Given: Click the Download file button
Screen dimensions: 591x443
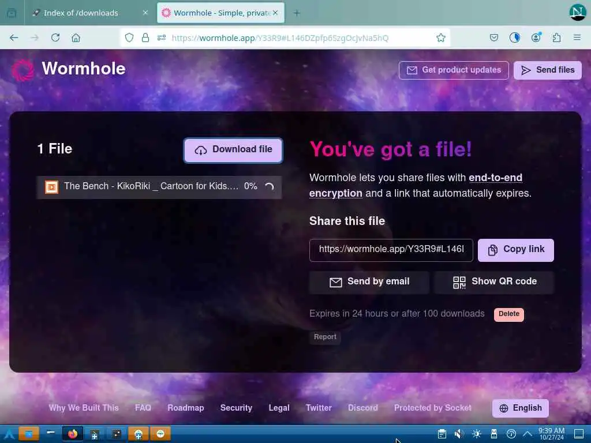Looking at the screenshot, I should pos(233,150).
